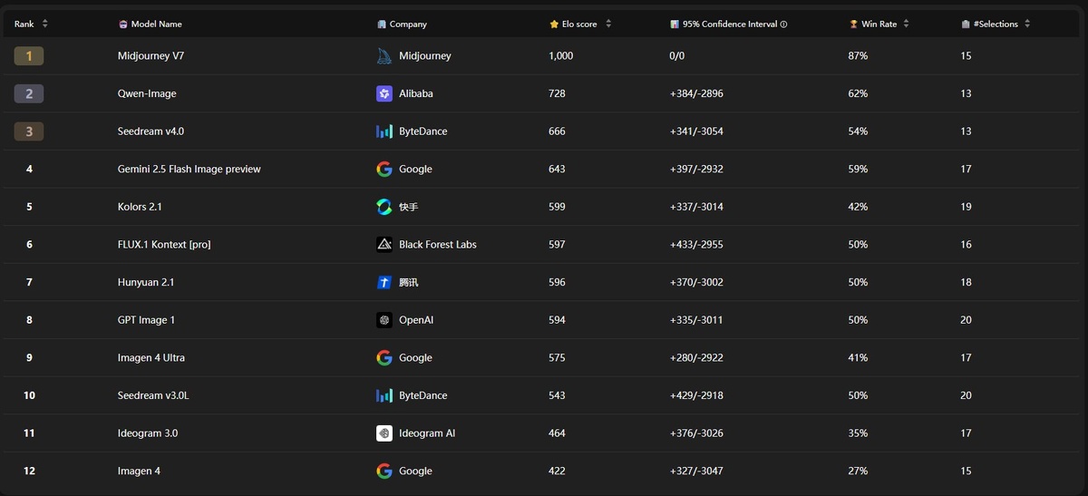This screenshot has width=1088, height=496.
Task: Click the #Selections header label
Action: click(x=996, y=24)
